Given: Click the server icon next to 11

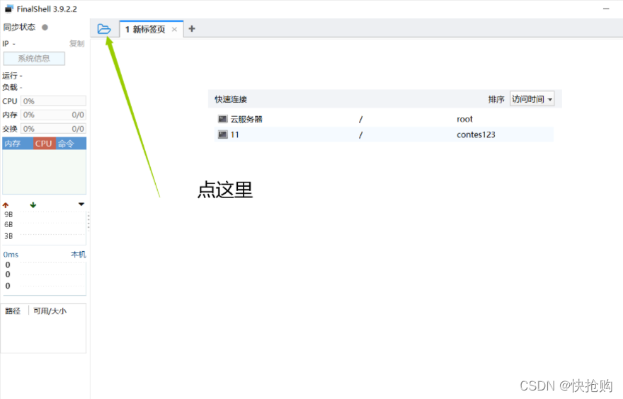Looking at the screenshot, I should tap(222, 134).
